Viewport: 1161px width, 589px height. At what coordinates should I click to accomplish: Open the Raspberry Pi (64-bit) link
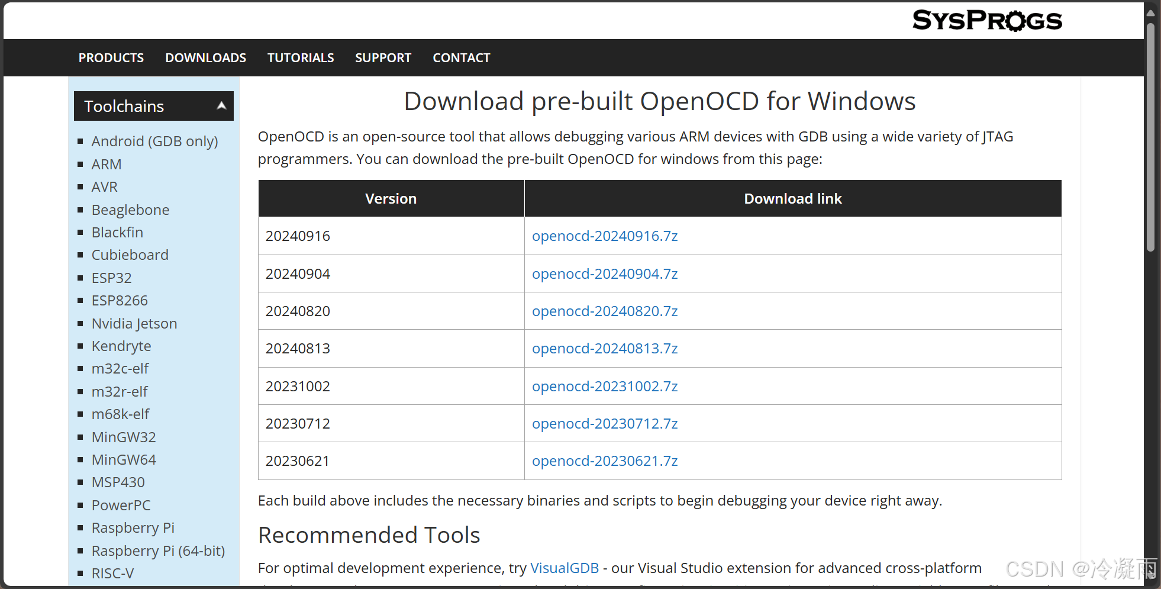[x=159, y=551]
